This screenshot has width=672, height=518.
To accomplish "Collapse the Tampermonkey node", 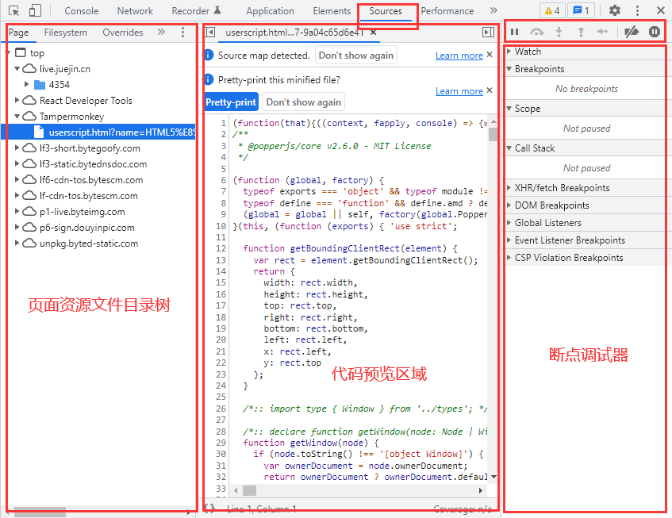I will pos(17,116).
